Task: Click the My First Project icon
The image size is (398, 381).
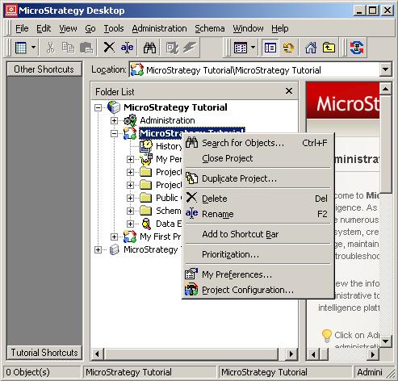Action: coord(130,237)
